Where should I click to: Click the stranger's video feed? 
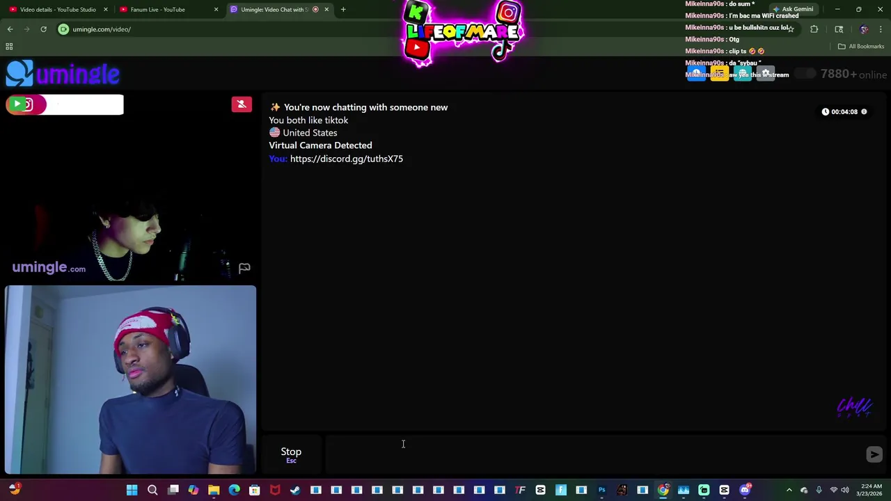[130, 188]
